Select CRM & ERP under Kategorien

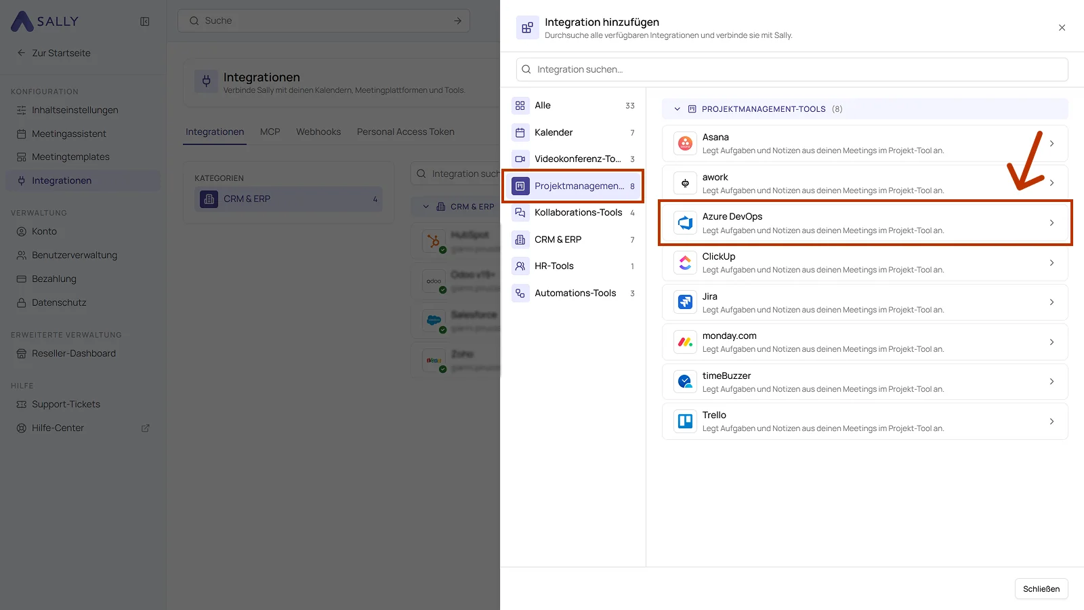pos(289,199)
